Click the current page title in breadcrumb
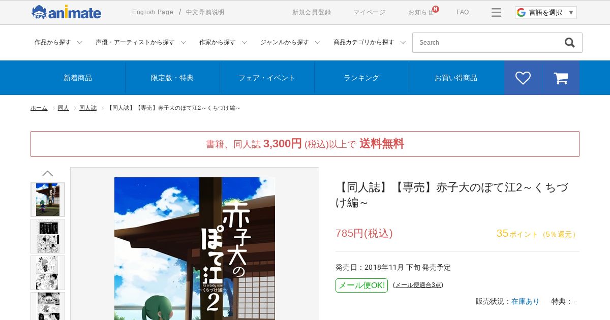Screen dimensions: 610x320 (174, 108)
